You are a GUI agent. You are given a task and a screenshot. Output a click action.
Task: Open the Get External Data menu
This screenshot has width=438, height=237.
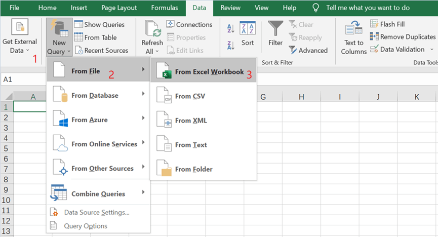click(20, 36)
